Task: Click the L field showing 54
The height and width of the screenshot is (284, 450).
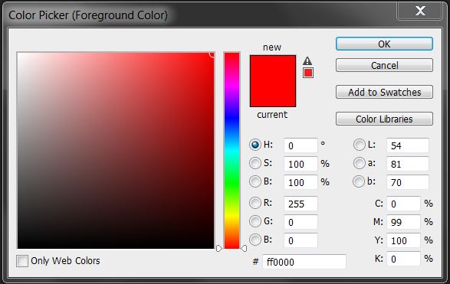Action: (x=408, y=145)
